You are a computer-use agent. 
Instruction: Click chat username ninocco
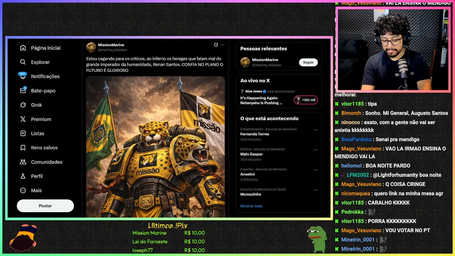(350, 122)
